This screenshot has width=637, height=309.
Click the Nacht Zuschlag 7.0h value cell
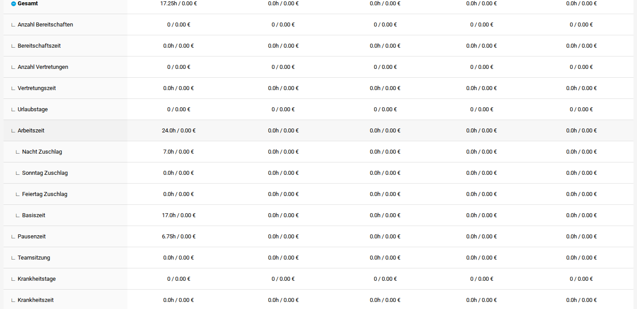(179, 152)
